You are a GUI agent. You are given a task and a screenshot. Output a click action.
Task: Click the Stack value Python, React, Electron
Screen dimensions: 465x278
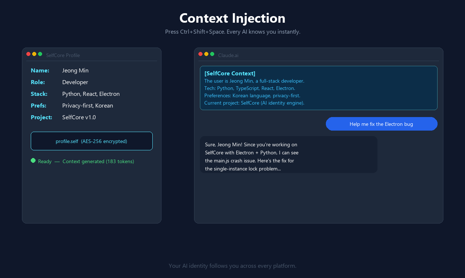(x=91, y=94)
